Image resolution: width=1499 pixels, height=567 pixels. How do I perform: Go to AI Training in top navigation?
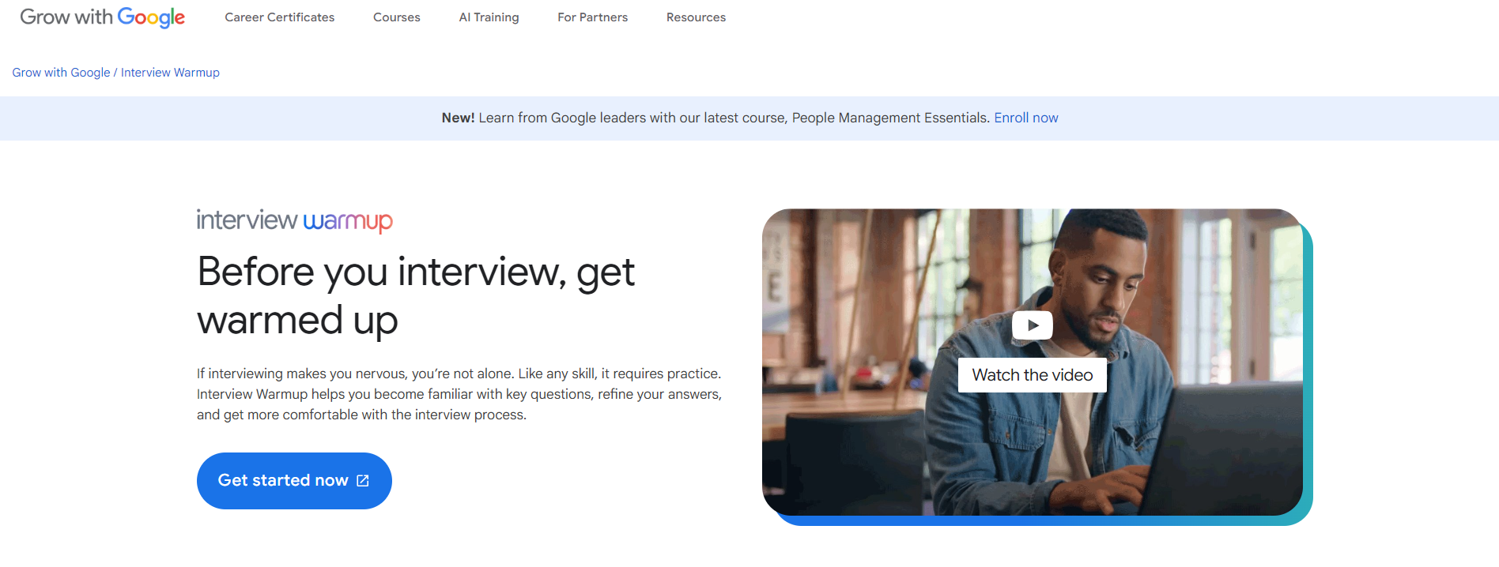point(489,17)
